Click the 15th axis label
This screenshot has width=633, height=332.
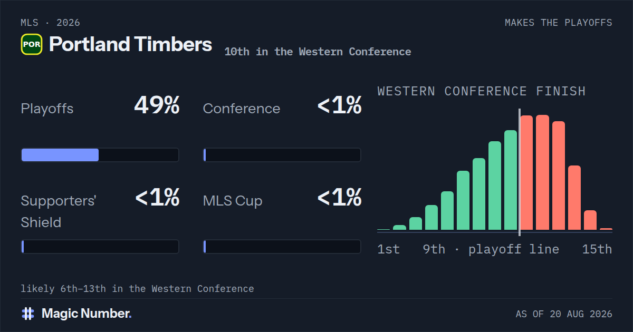(597, 249)
